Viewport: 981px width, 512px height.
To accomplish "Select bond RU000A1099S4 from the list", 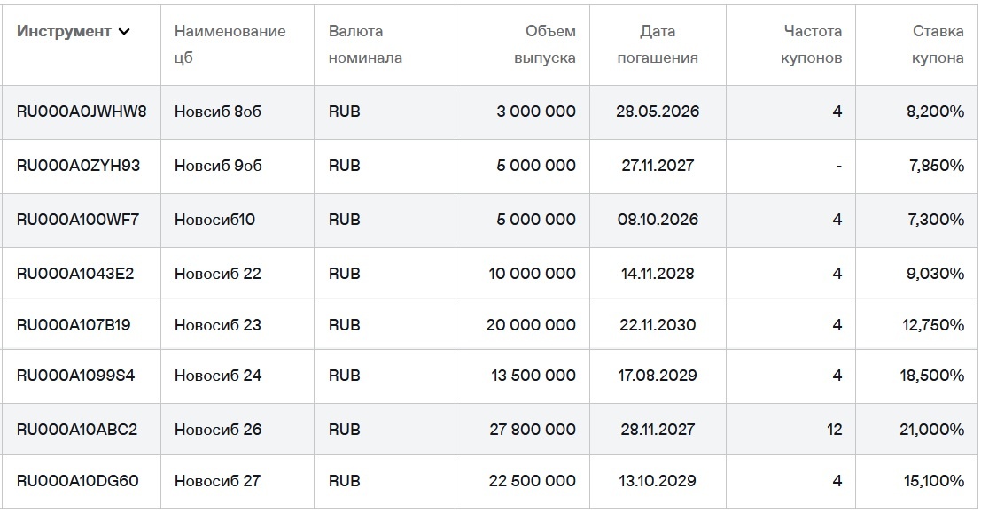I will (82, 376).
